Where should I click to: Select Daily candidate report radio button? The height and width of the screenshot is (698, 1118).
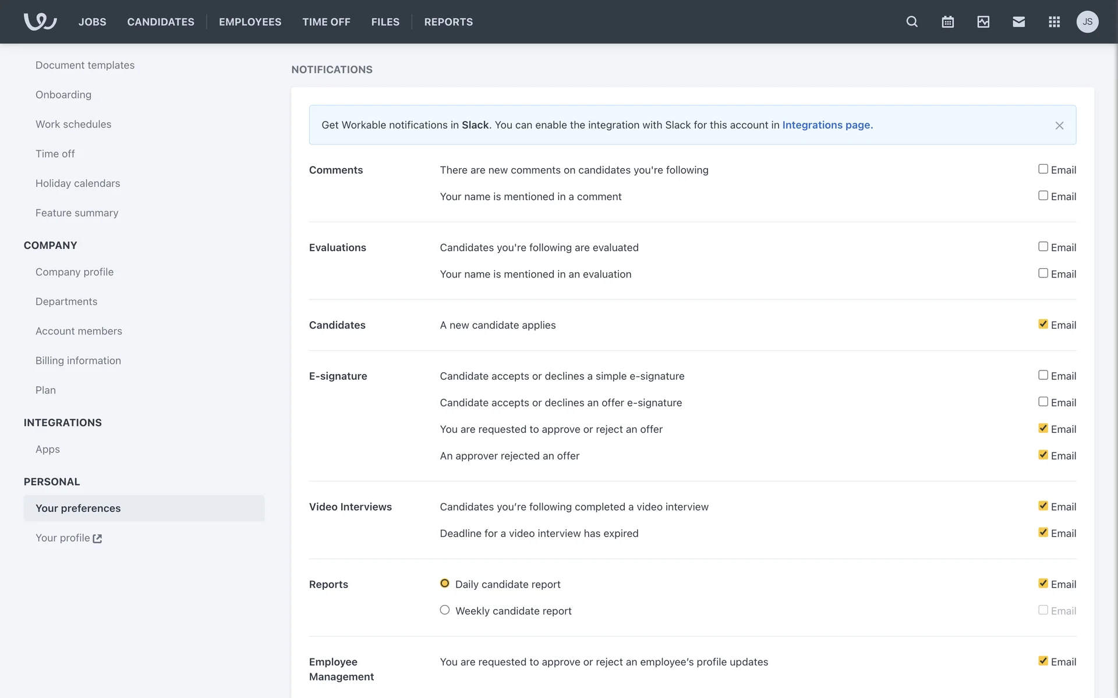click(445, 583)
